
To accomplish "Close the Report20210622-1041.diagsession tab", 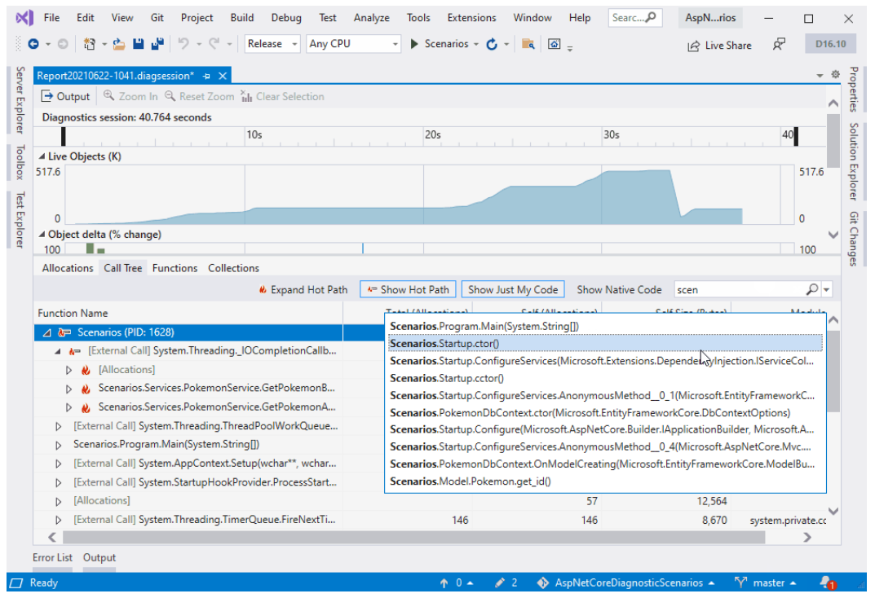I will coord(223,76).
